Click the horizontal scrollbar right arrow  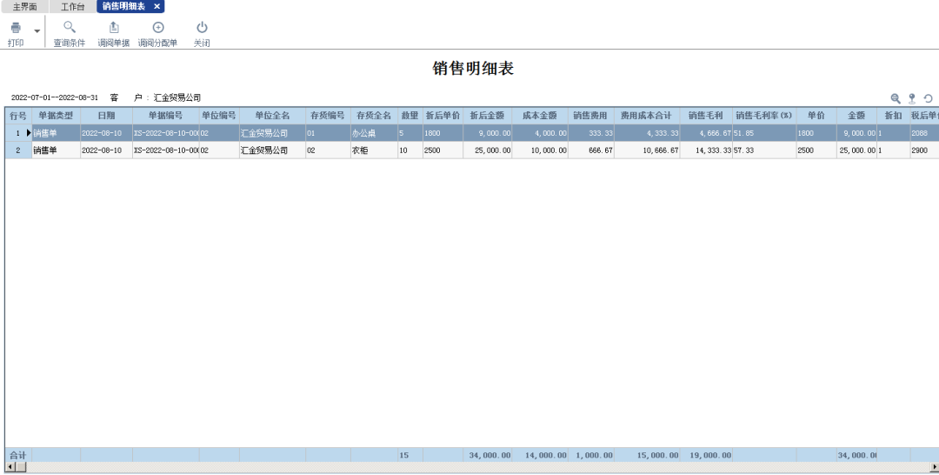934,467
